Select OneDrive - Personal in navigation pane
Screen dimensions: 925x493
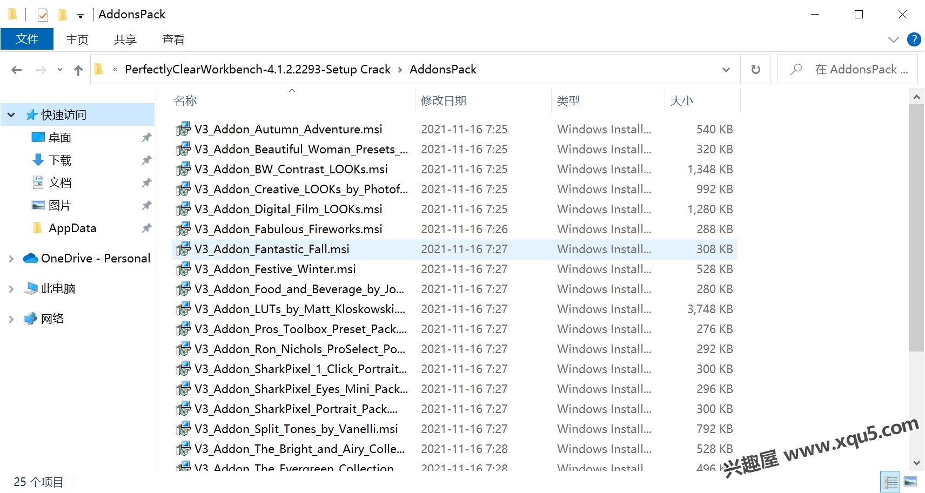pyautogui.click(x=96, y=259)
